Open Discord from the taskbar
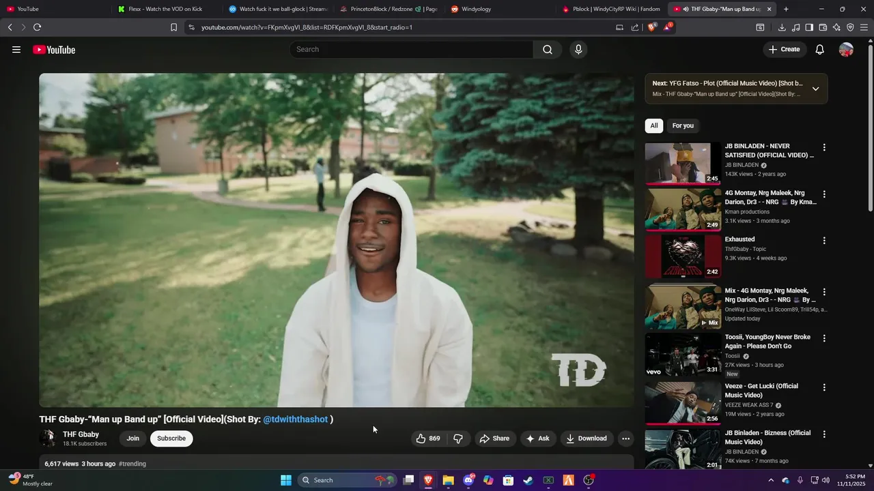The image size is (874, 491). pyautogui.click(x=468, y=480)
